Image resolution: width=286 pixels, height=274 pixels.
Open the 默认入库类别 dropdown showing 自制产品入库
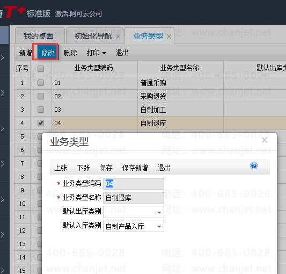tap(134, 226)
